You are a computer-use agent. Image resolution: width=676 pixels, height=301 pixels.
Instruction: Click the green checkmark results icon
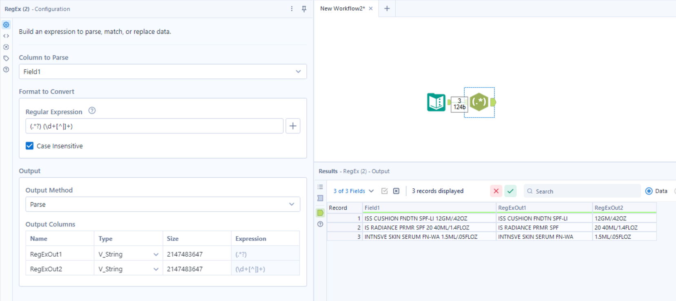click(x=510, y=191)
